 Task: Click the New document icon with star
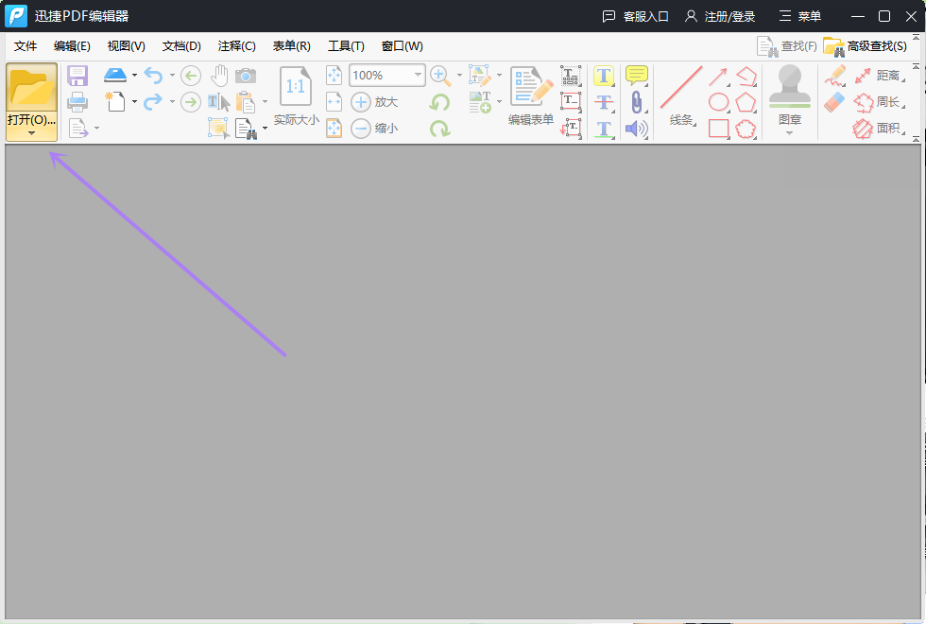(115, 102)
